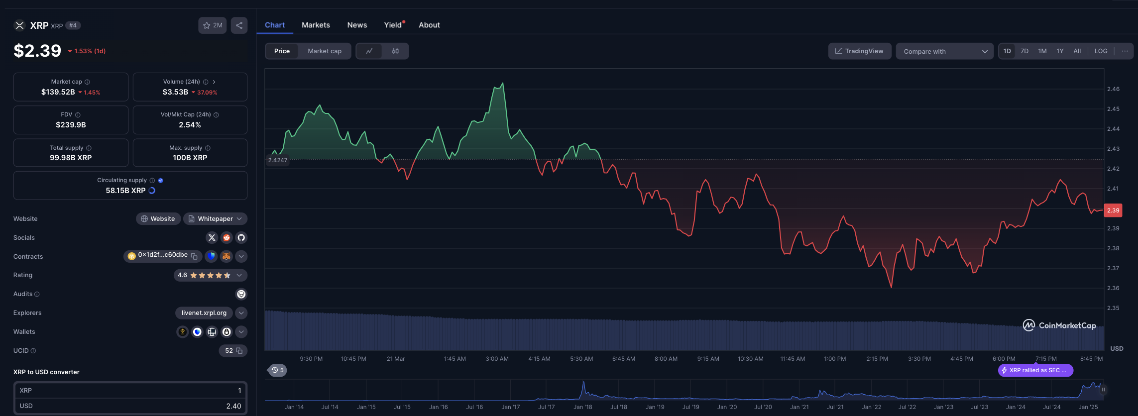Open the Chart tab
The image size is (1138, 416).
pos(275,25)
